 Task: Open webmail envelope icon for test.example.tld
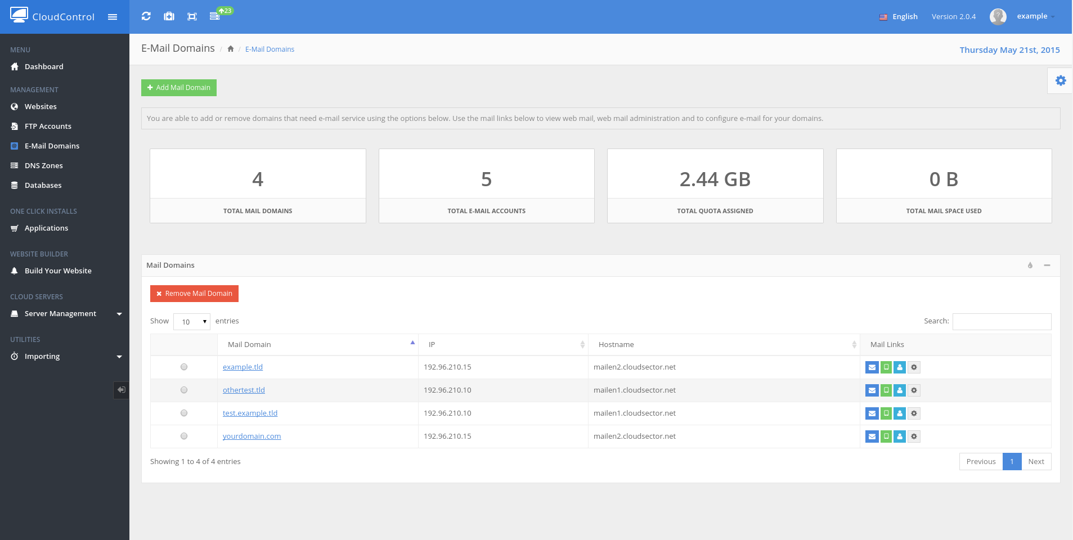tap(872, 413)
